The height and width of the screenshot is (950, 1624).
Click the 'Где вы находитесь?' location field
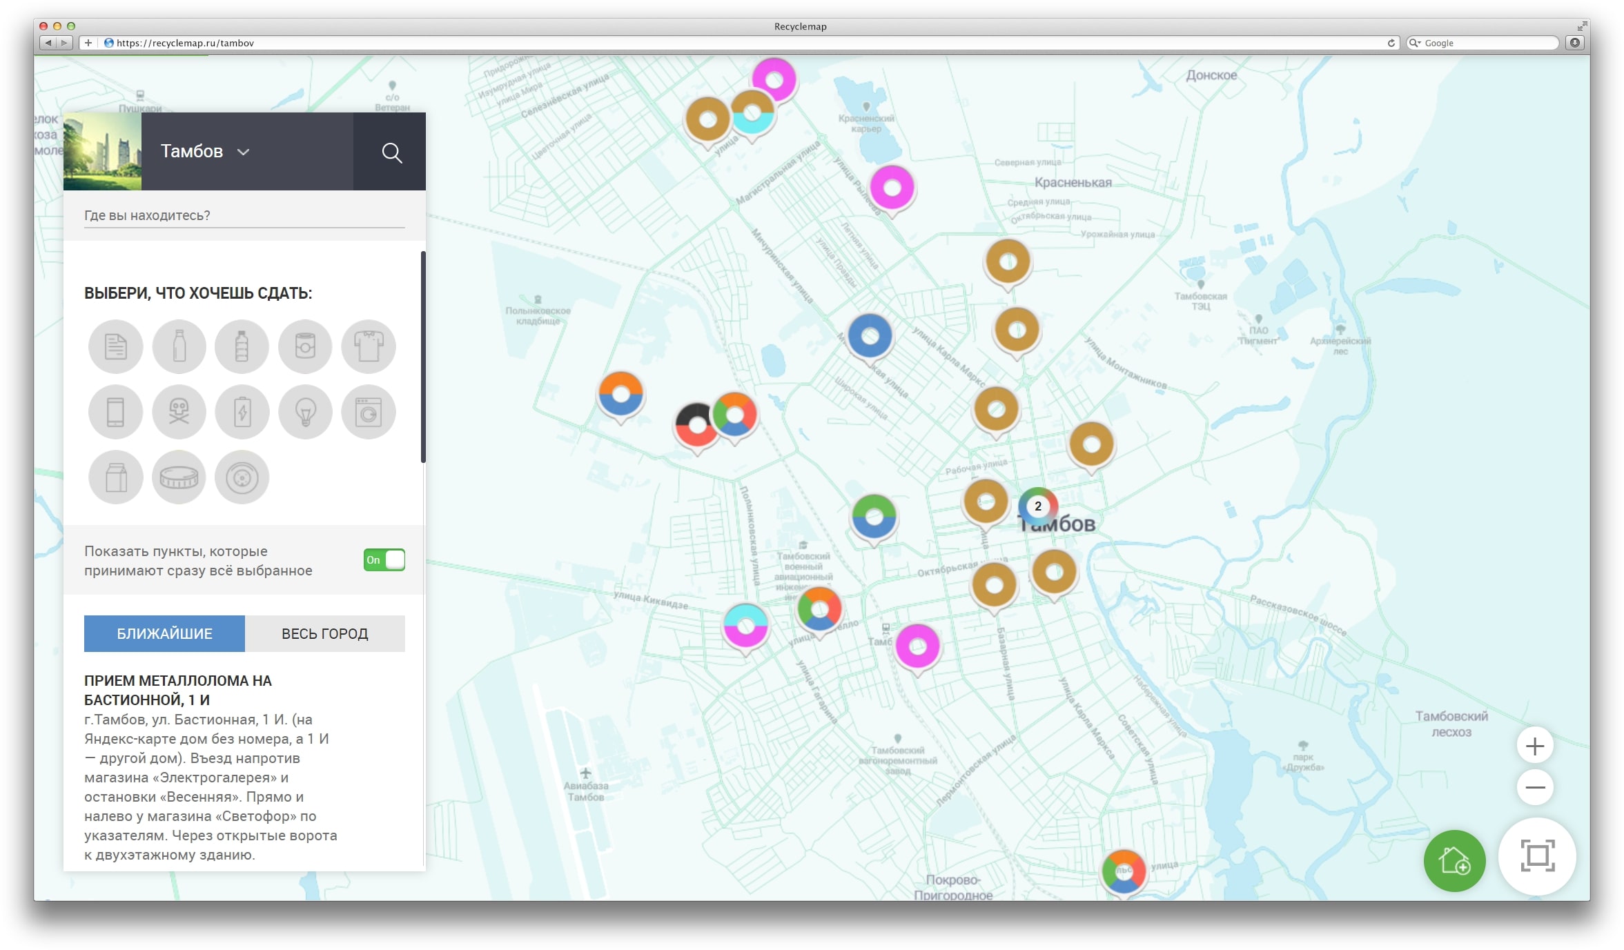tap(244, 215)
